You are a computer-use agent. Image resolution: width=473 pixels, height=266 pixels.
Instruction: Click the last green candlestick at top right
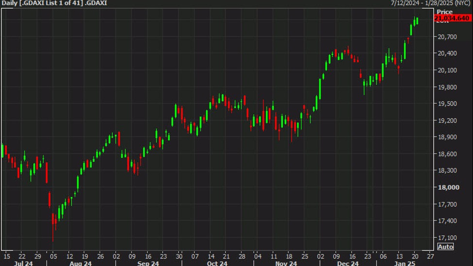click(x=417, y=20)
